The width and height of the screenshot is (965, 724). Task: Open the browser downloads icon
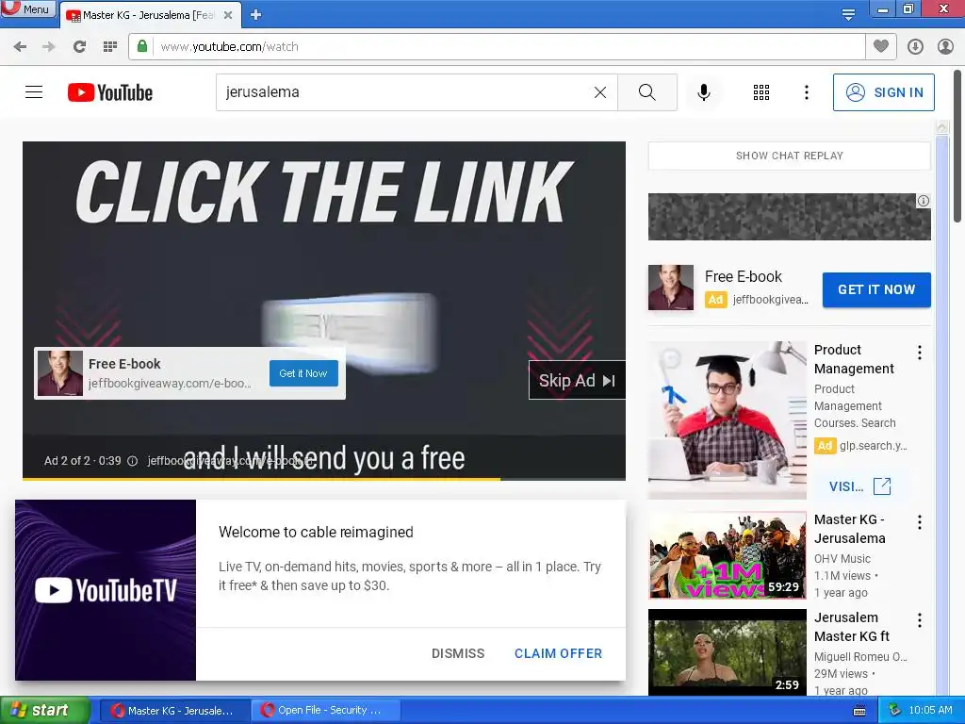pyautogui.click(x=915, y=46)
